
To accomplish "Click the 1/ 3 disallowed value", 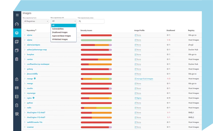I will click(x=169, y=79).
